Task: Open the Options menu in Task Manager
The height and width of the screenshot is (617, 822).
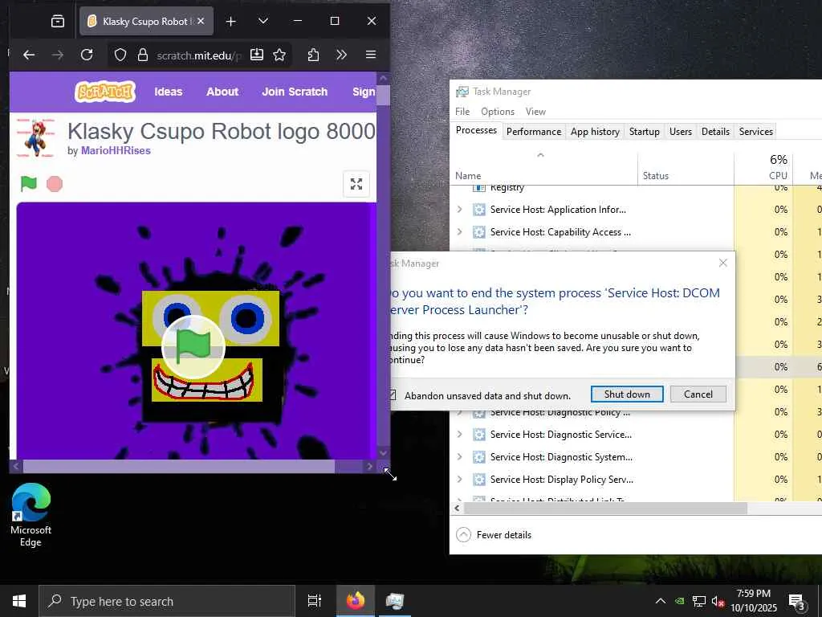Action: click(498, 112)
